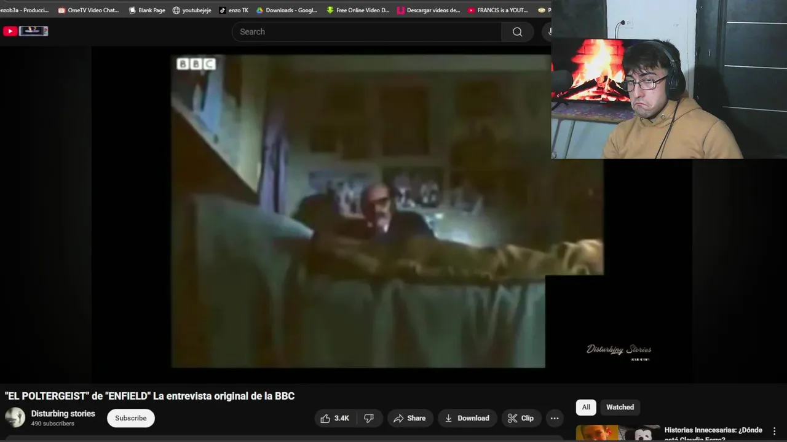This screenshot has height=442, width=787.
Task: Create a Clip of the video
Action: [521, 418]
